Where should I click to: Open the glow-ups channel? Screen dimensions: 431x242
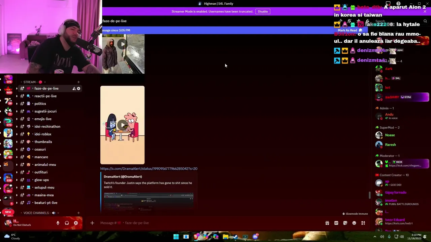click(x=50, y=180)
